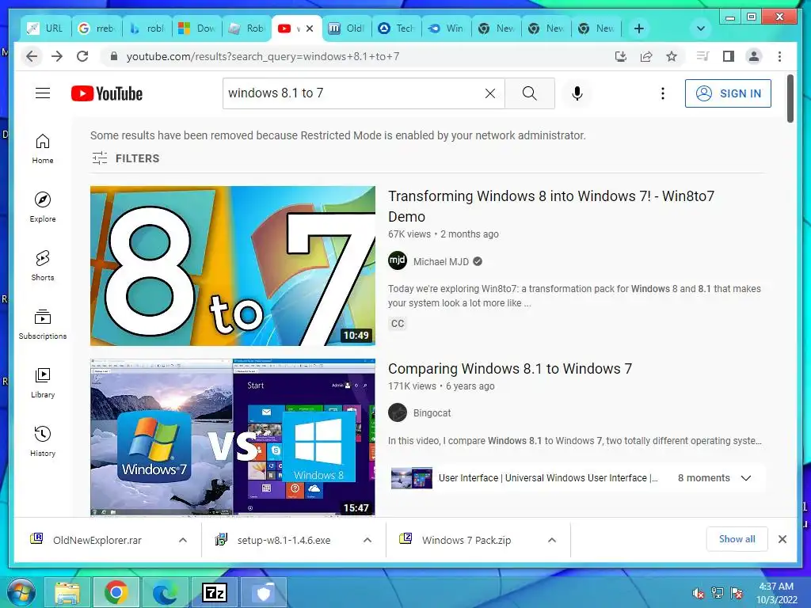Go forward in browser

coord(57,56)
